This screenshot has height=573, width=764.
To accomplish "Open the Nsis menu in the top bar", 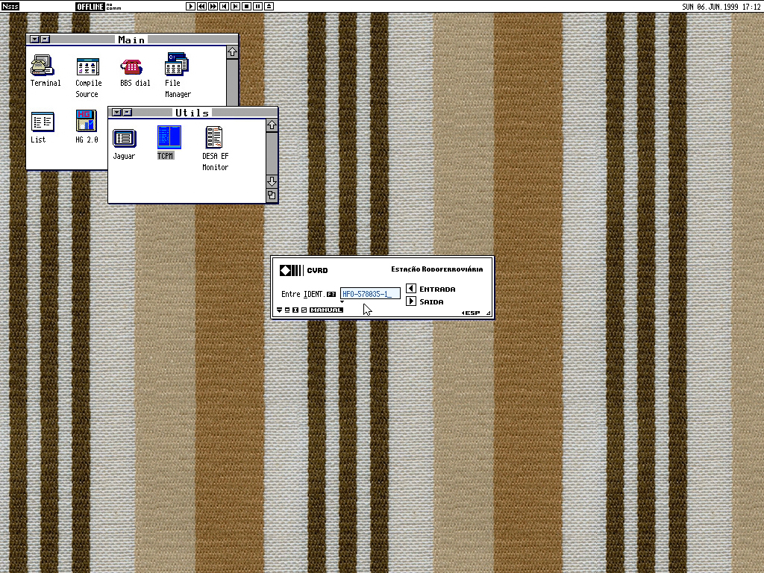I will pos(10,7).
